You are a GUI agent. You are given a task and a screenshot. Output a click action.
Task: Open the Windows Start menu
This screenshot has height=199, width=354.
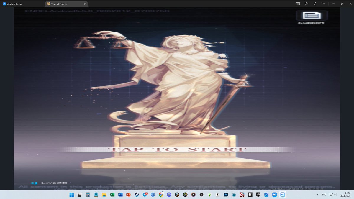[x=72, y=195]
